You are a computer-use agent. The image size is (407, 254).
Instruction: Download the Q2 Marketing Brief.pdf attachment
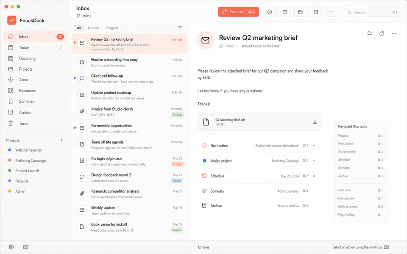pos(315,122)
